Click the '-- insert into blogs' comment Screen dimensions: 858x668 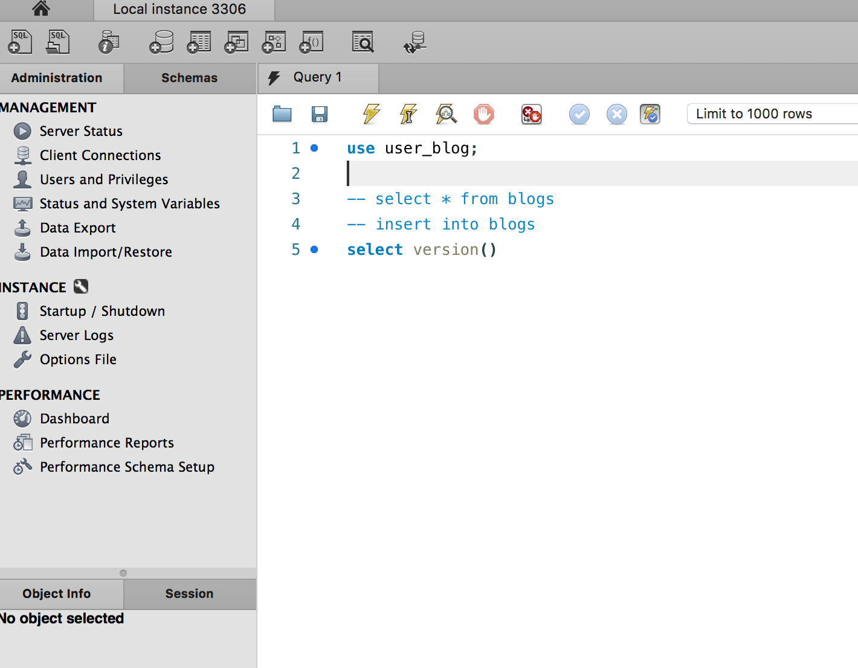point(441,224)
